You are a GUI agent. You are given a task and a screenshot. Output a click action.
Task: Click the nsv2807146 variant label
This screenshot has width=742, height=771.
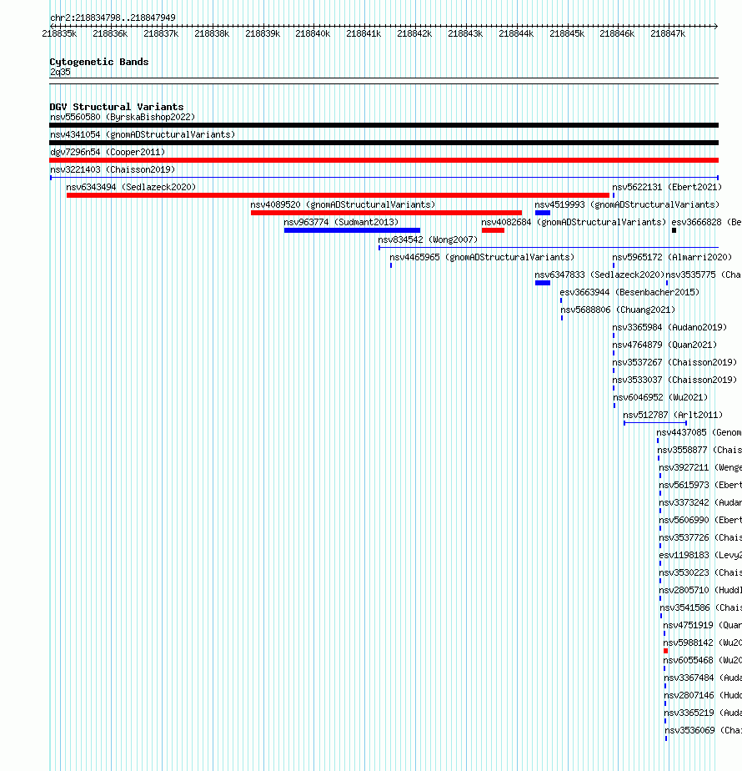pos(703,695)
